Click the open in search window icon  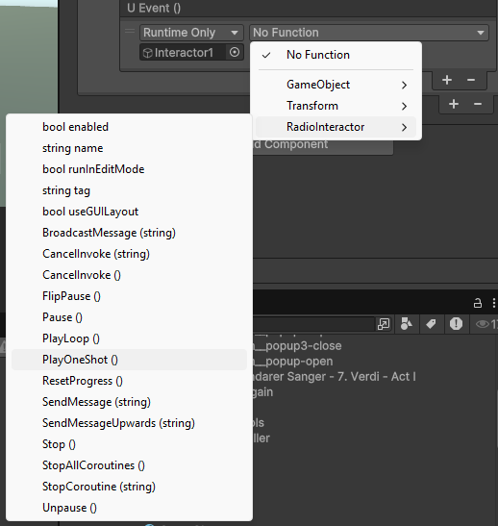click(x=384, y=324)
